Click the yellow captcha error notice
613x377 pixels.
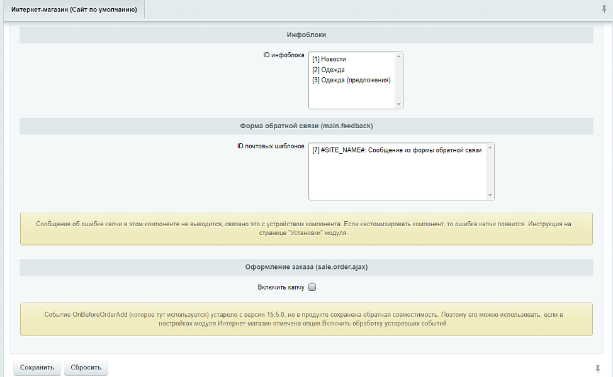306,228
